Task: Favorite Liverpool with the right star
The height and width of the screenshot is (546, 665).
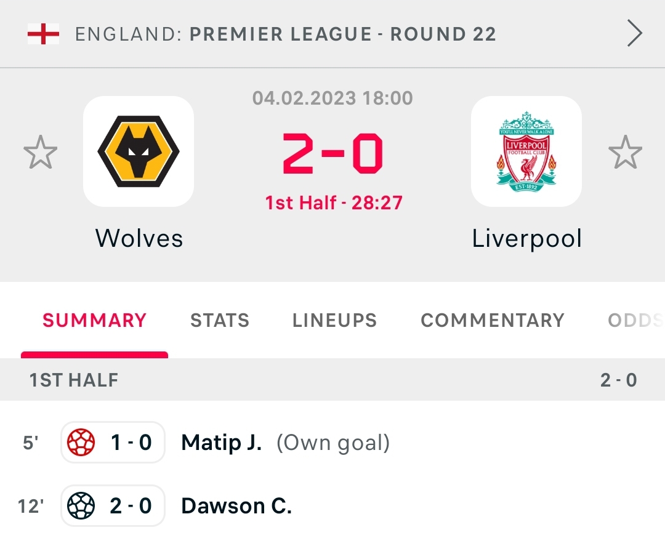Action: pyautogui.click(x=625, y=153)
